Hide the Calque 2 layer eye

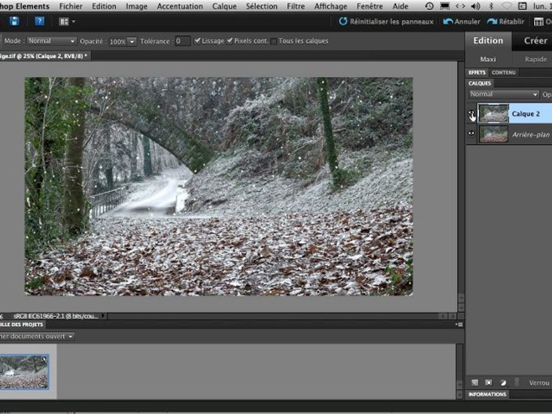471,113
